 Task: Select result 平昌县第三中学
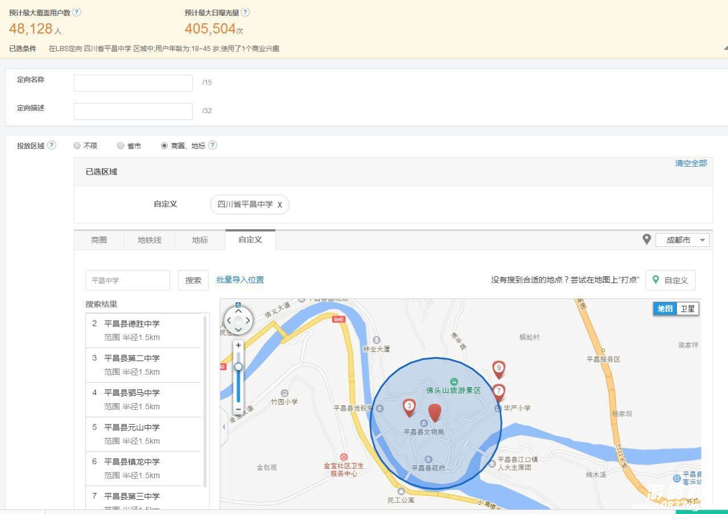point(143,499)
